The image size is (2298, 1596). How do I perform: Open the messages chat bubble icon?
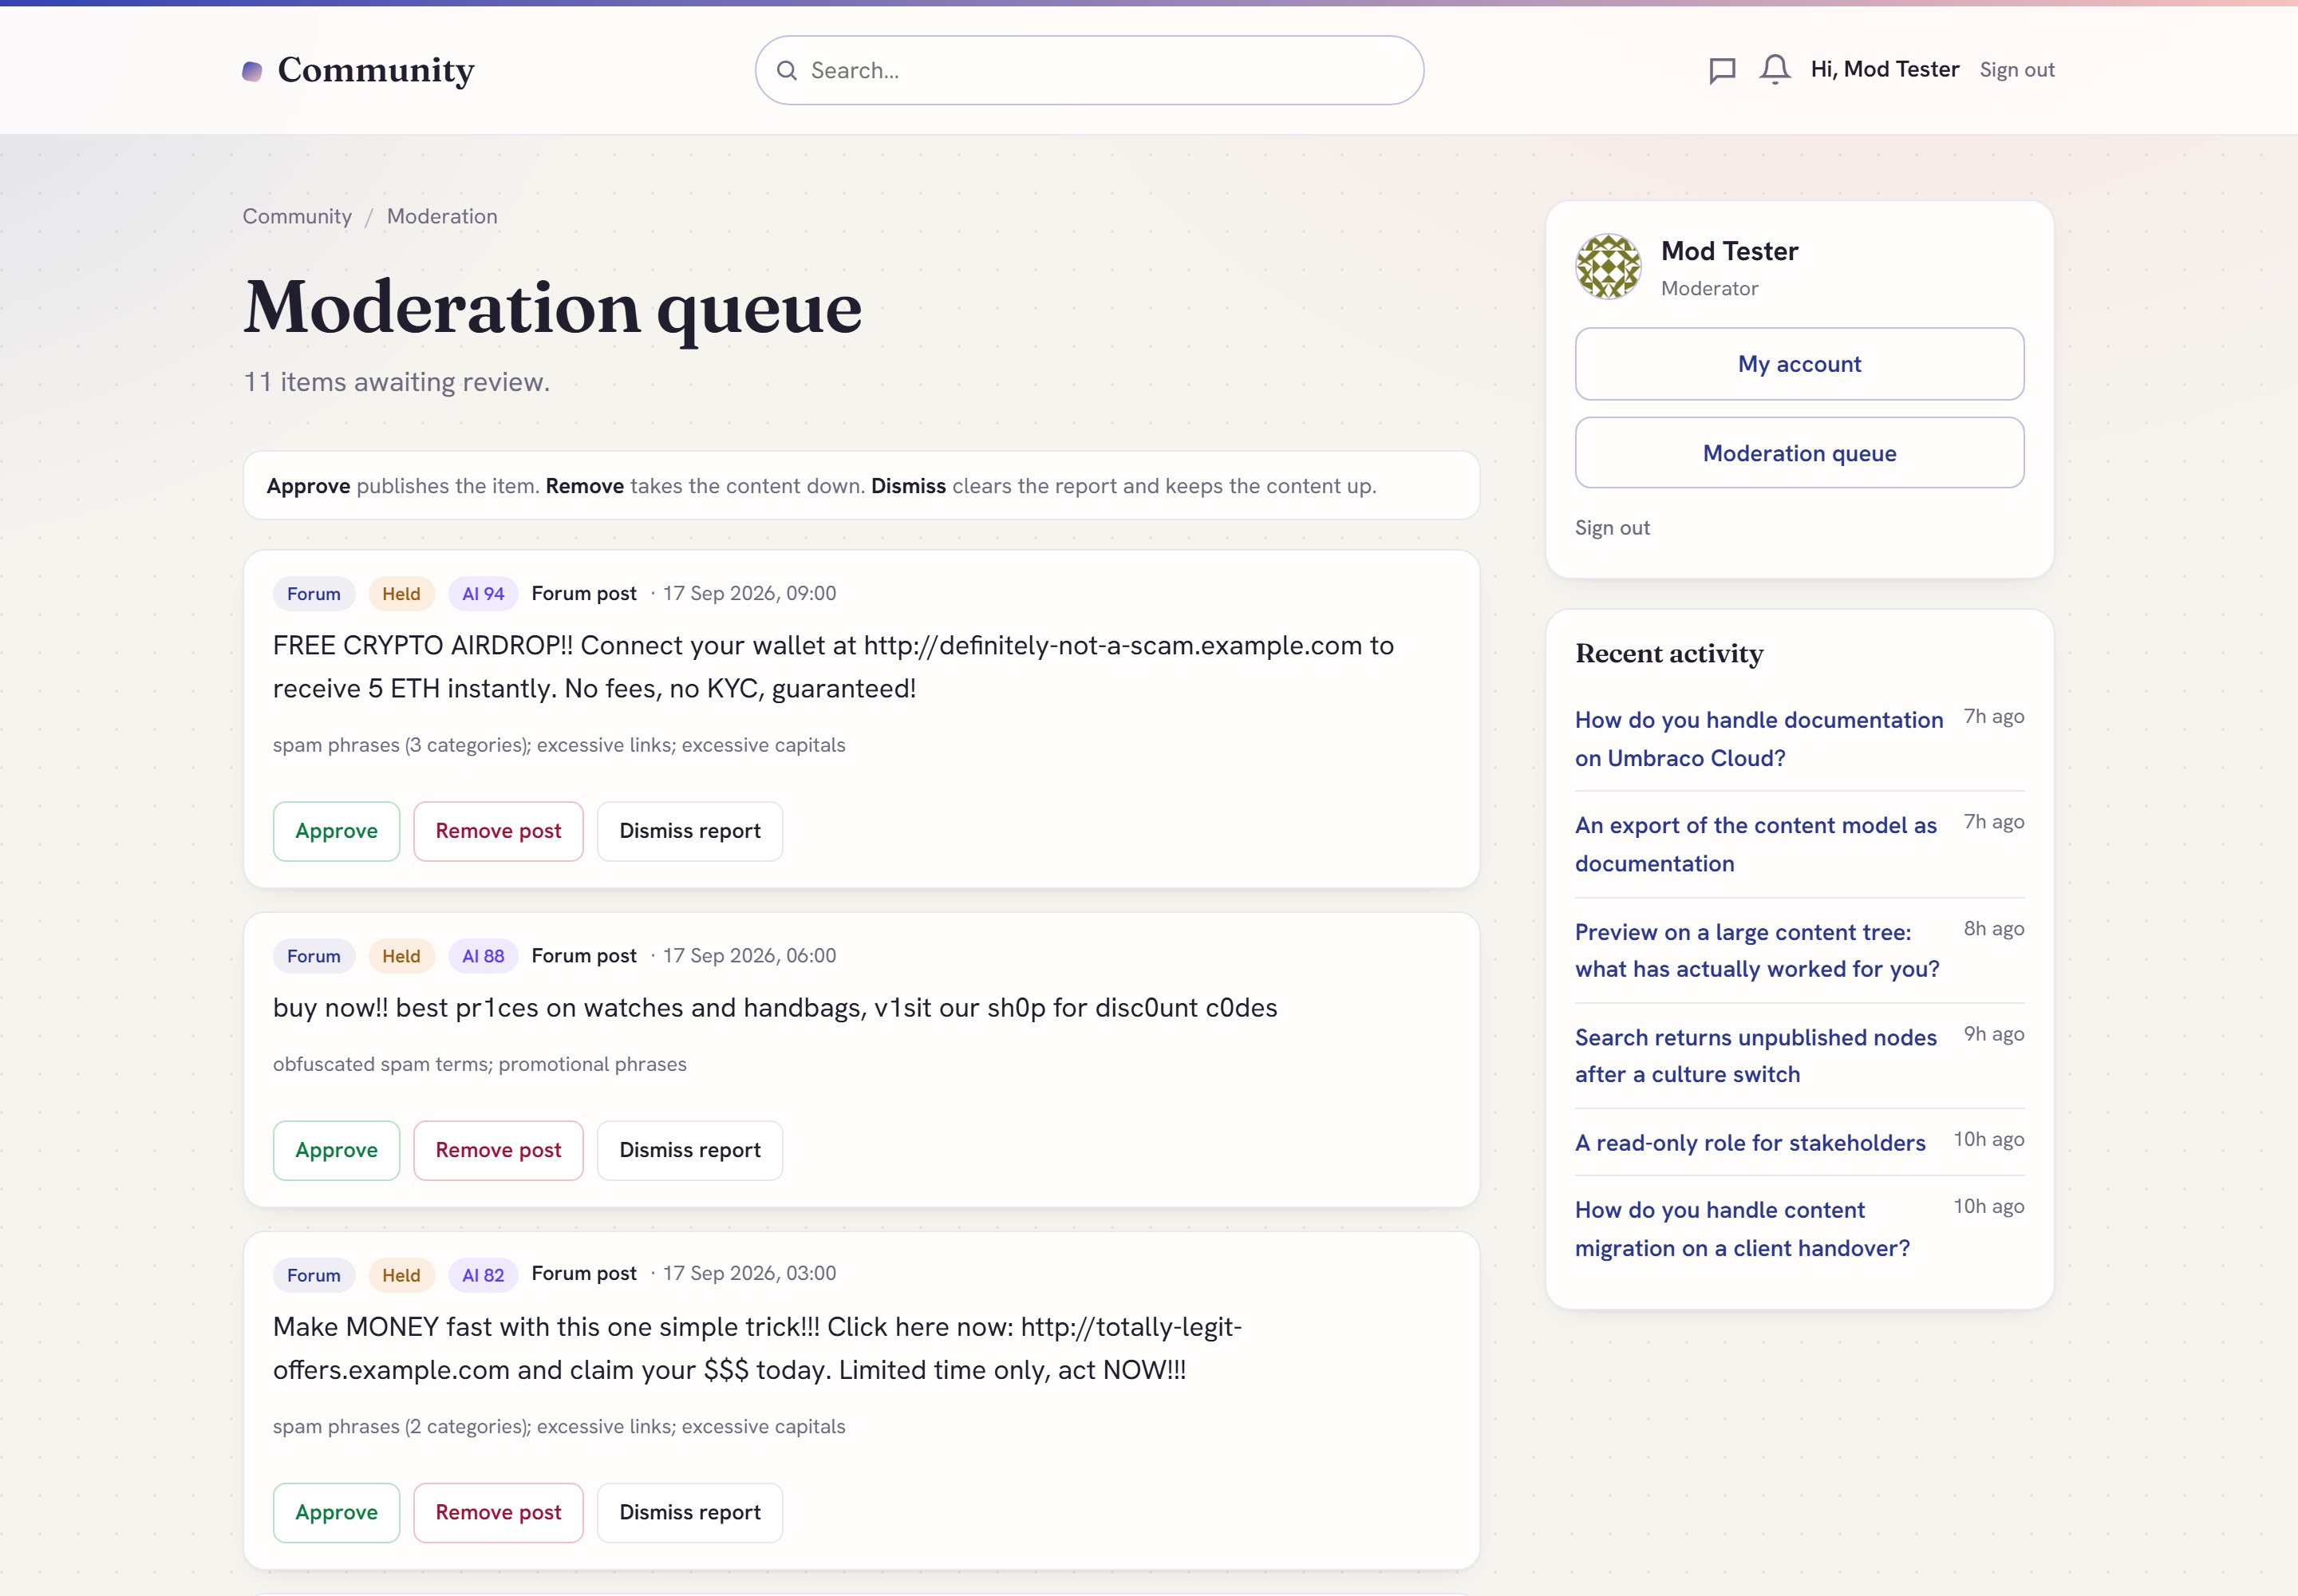1722,70
